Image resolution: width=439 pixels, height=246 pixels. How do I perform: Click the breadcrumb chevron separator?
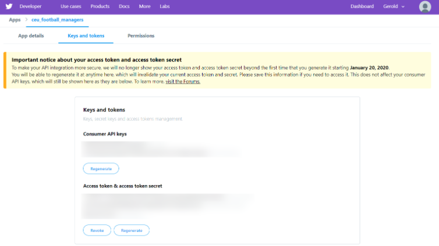tap(26, 20)
